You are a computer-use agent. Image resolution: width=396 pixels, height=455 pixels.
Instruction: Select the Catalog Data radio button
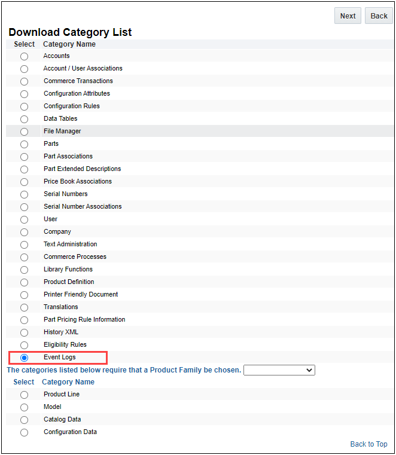coord(24,420)
